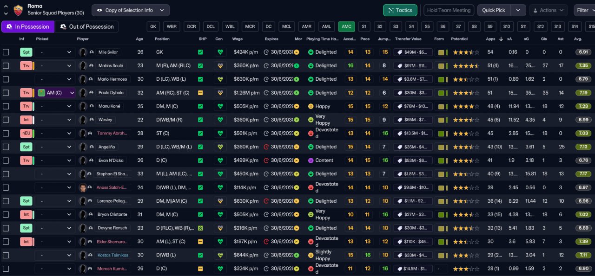Select the S1 substitute slot
The height and width of the screenshot is (276, 595).
coord(364,27)
